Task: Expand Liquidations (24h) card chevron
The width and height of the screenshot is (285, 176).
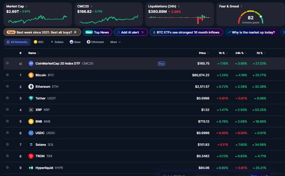Action: (179, 6)
